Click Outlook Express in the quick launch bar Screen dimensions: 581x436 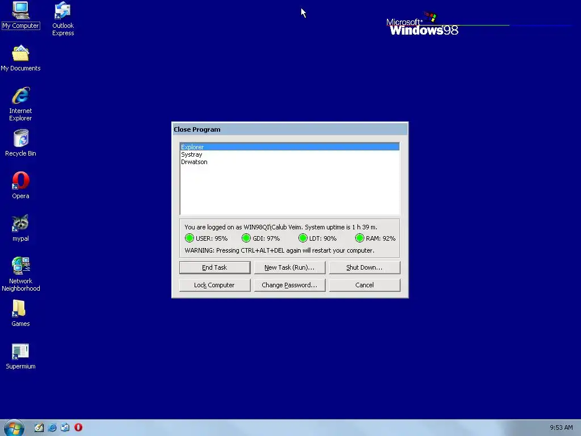click(x=65, y=427)
